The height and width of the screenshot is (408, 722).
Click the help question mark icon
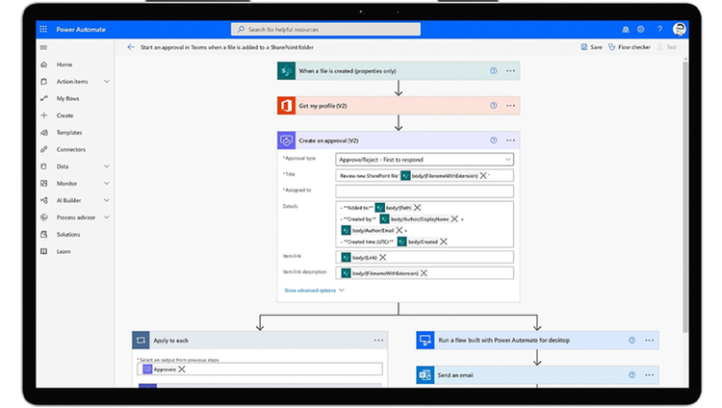659,29
